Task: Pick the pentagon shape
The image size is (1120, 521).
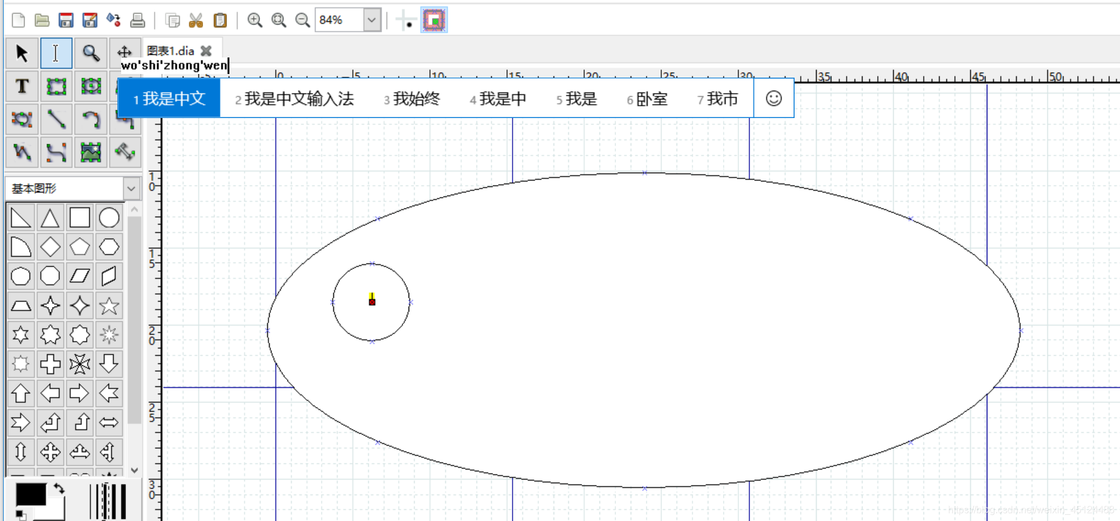Action: click(80, 247)
